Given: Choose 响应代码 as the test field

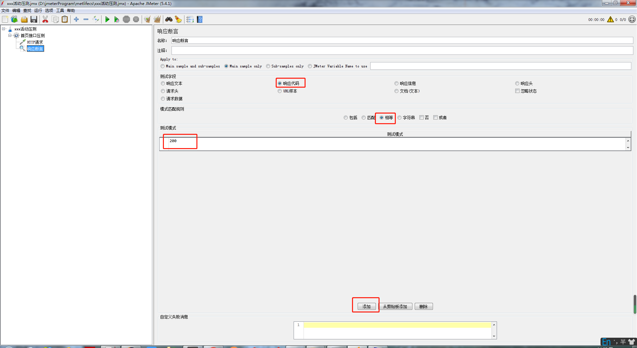Looking at the screenshot, I should tap(288, 83).
